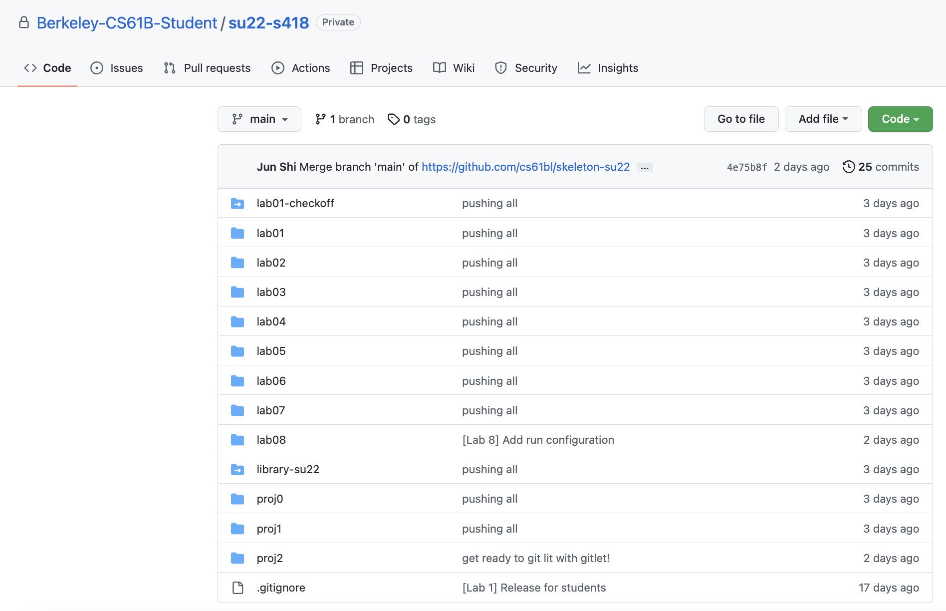Viewport: 946px width, 611px height.
Task: Click the library-su22 submodule folder icon
Action: click(x=237, y=470)
